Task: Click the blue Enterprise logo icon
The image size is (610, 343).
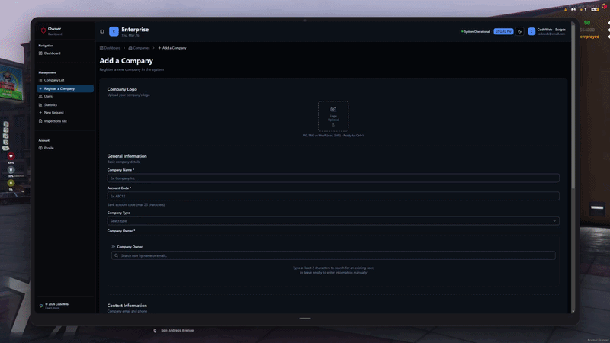Action: pos(114,31)
